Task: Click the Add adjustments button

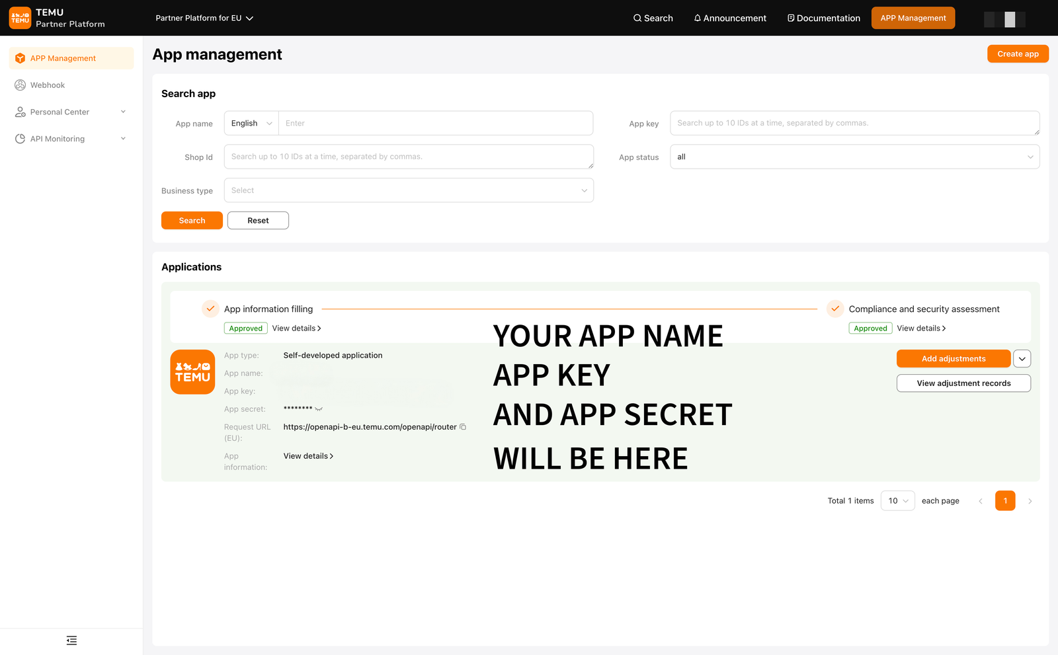Action: tap(954, 359)
